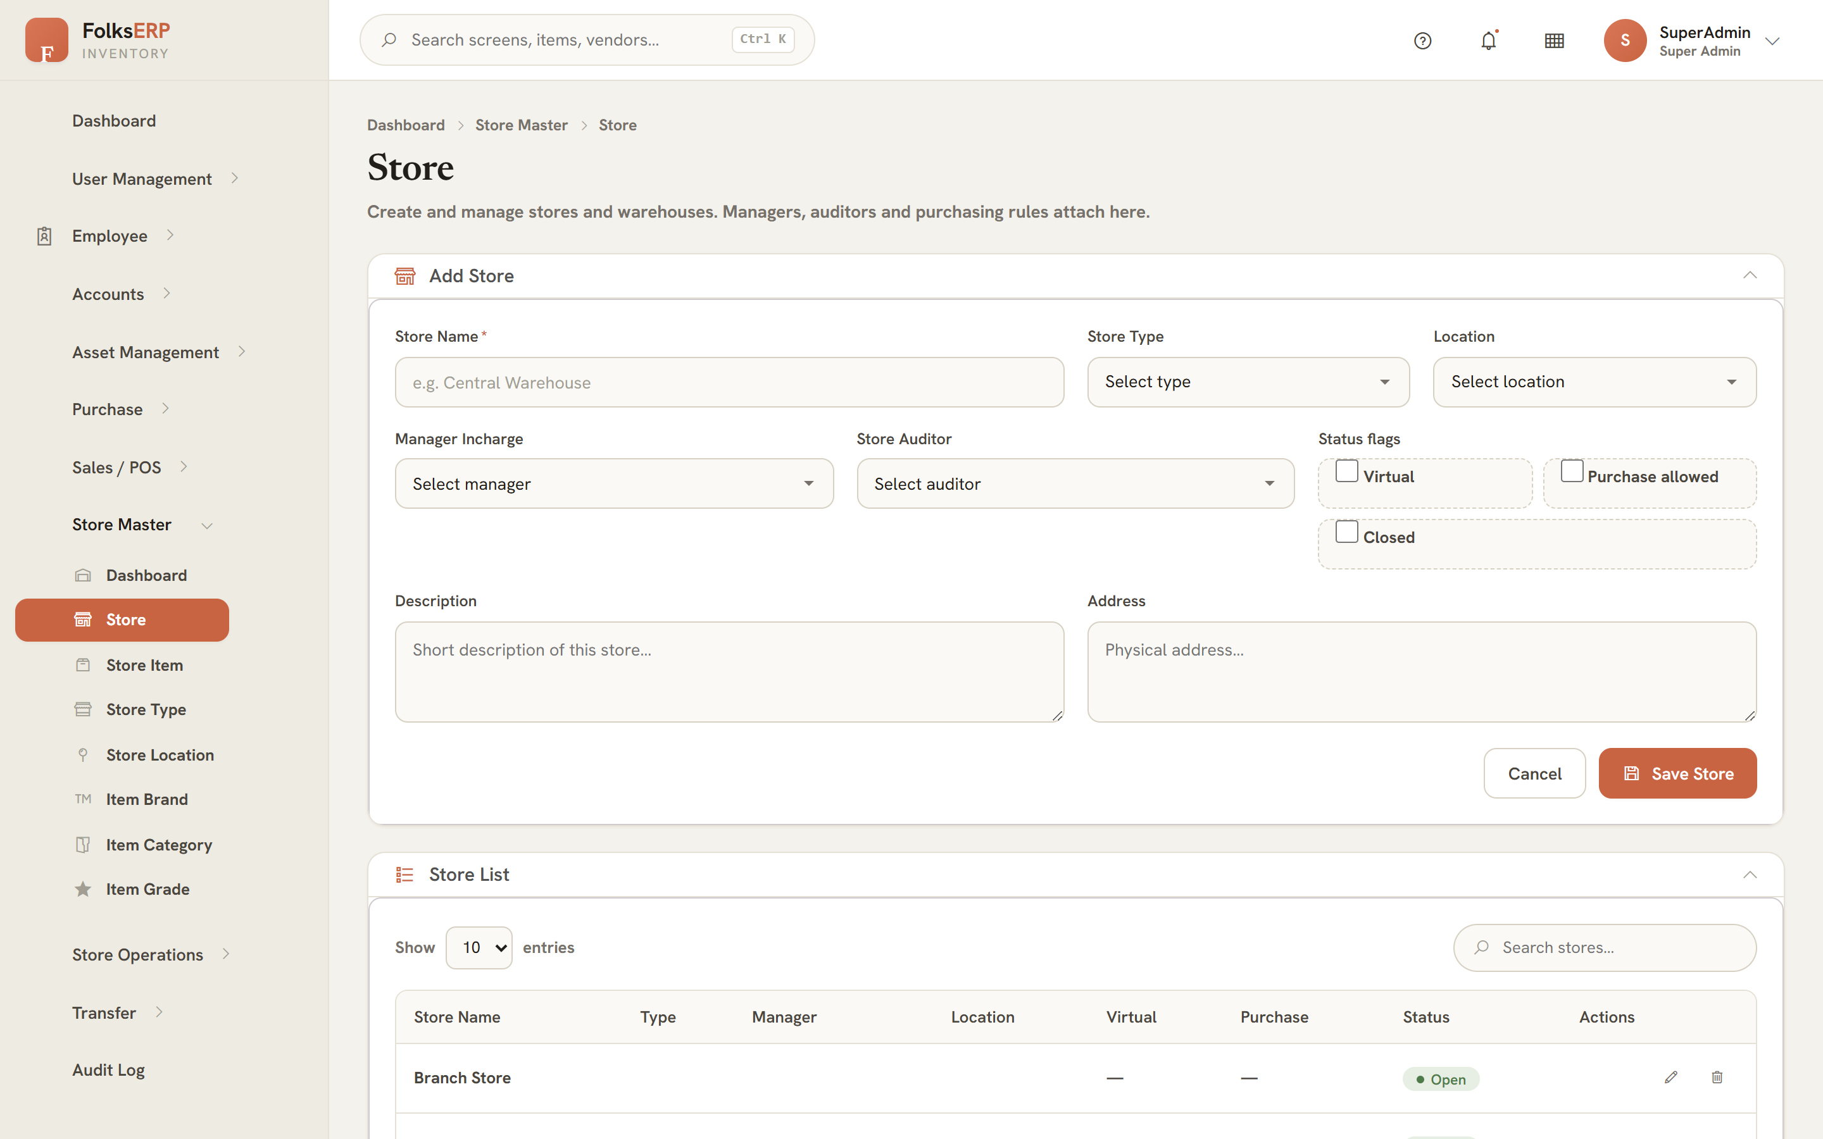The width and height of the screenshot is (1823, 1139).
Task: Click the Store Name input field
Action: [729, 383]
